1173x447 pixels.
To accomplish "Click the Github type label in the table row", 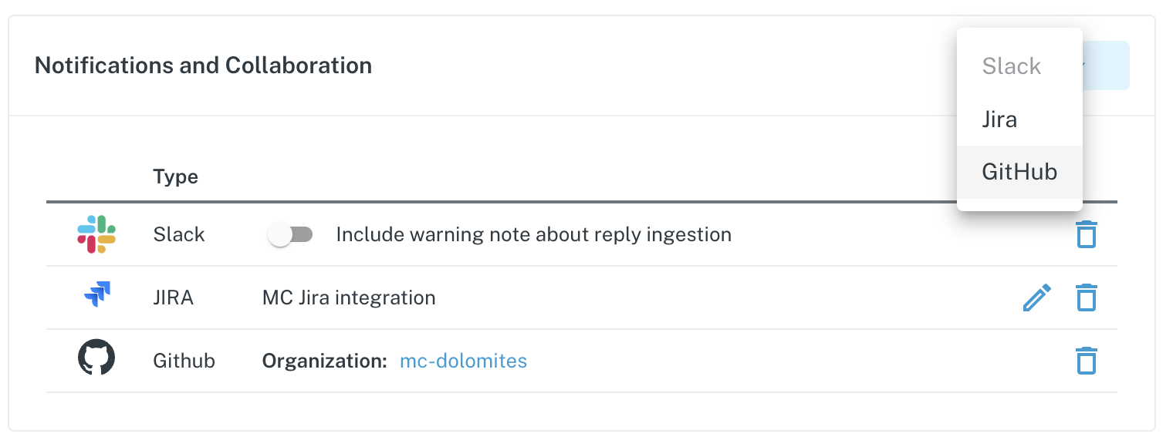I will click(x=184, y=361).
